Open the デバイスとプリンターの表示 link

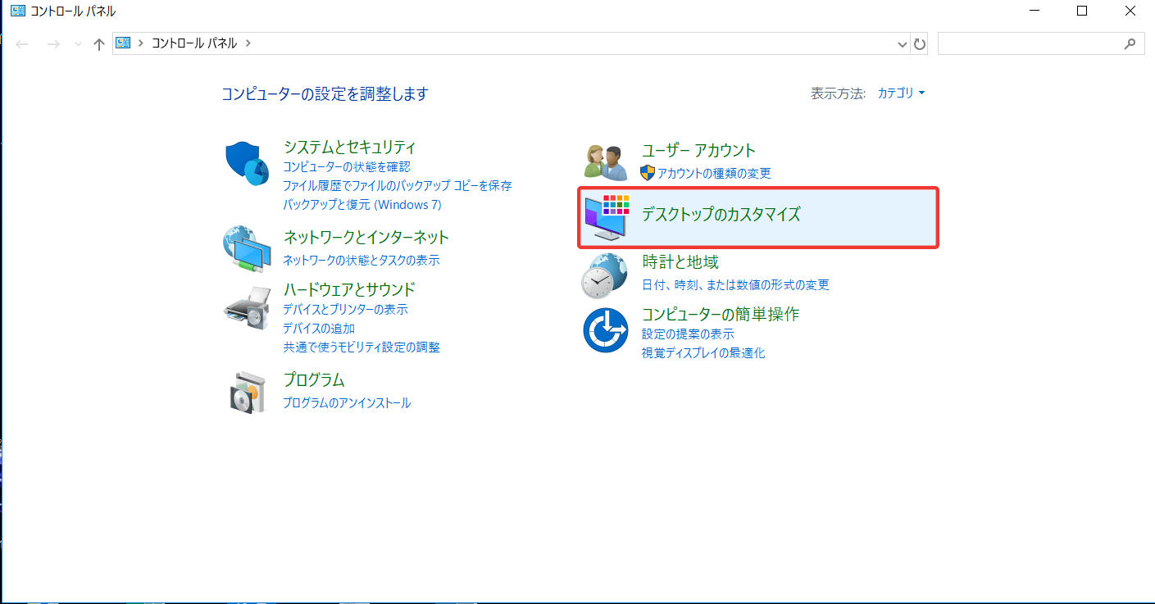(x=345, y=310)
